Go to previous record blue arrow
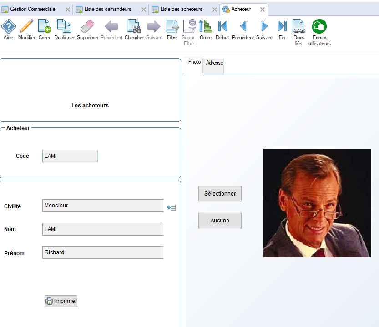The width and height of the screenshot is (379, 327). [x=243, y=26]
